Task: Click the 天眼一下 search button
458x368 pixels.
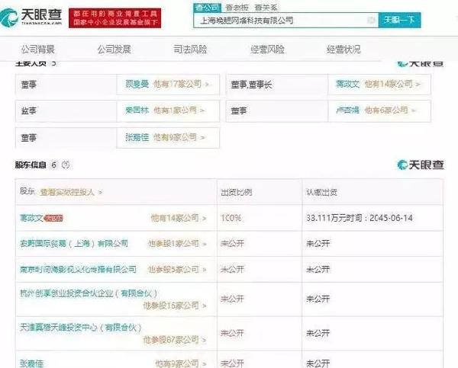Action: (x=399, y=20)
